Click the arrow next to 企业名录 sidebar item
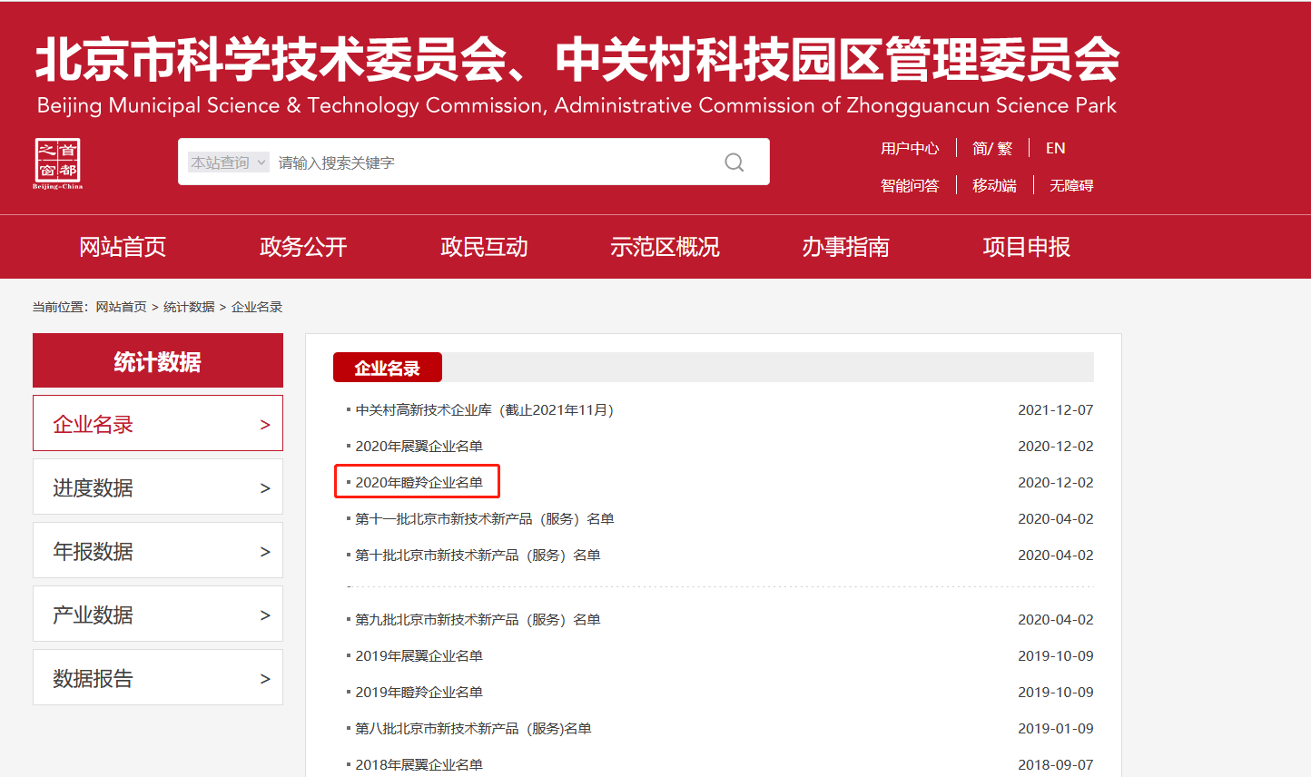Viewport: 1311px width, 777px height. click(x=265, y=425)
